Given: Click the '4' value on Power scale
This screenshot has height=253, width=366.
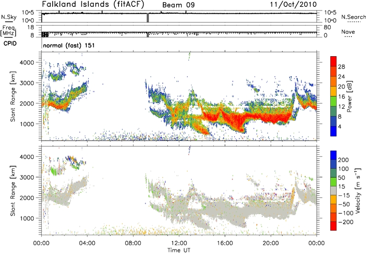Looking at the screenshot, I should pyautogui.click(x=339, y=126).
